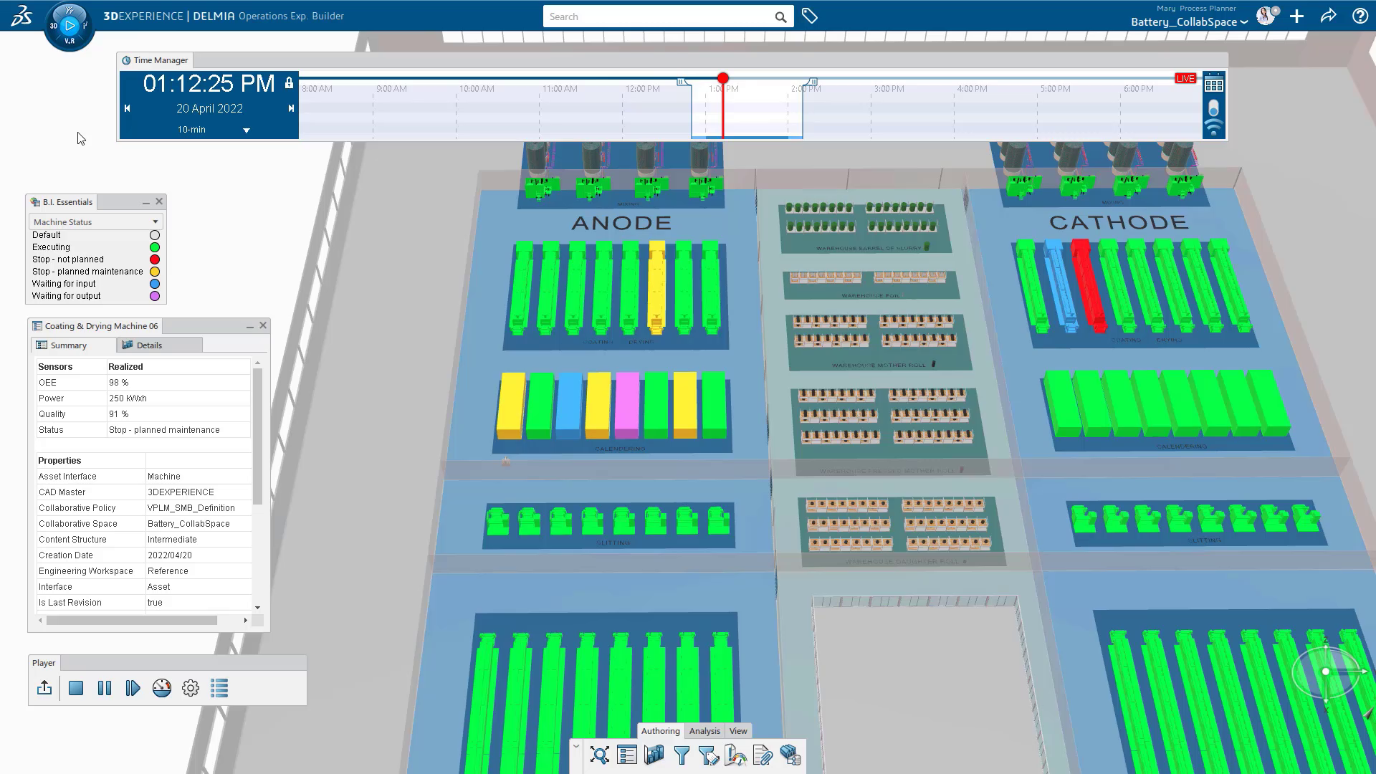Select the planned maintenance yellow swatch
Viewport: 1376px width, 774px height.
point(155,272)
